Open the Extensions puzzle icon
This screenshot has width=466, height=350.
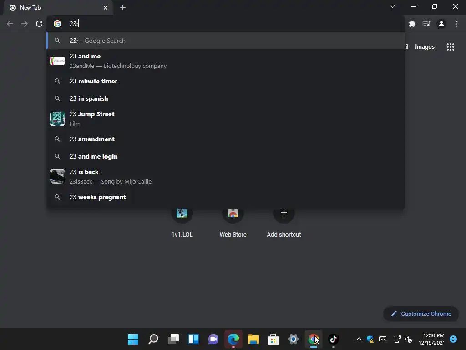pos(412,24)
